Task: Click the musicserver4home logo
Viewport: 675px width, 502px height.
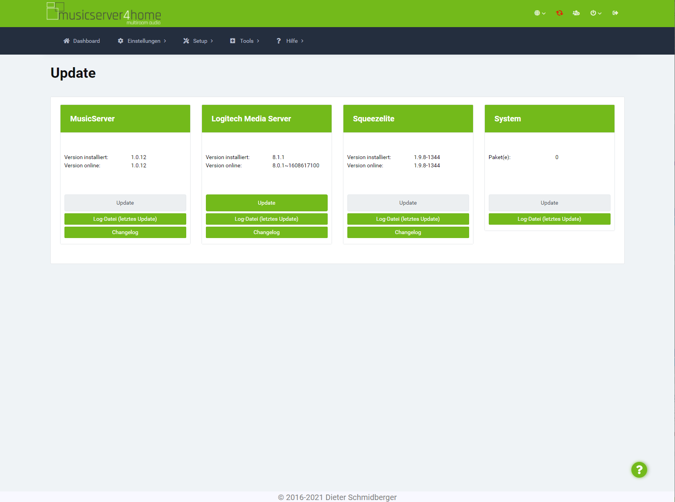Action: pyautogui.click(x=104, y=14)
